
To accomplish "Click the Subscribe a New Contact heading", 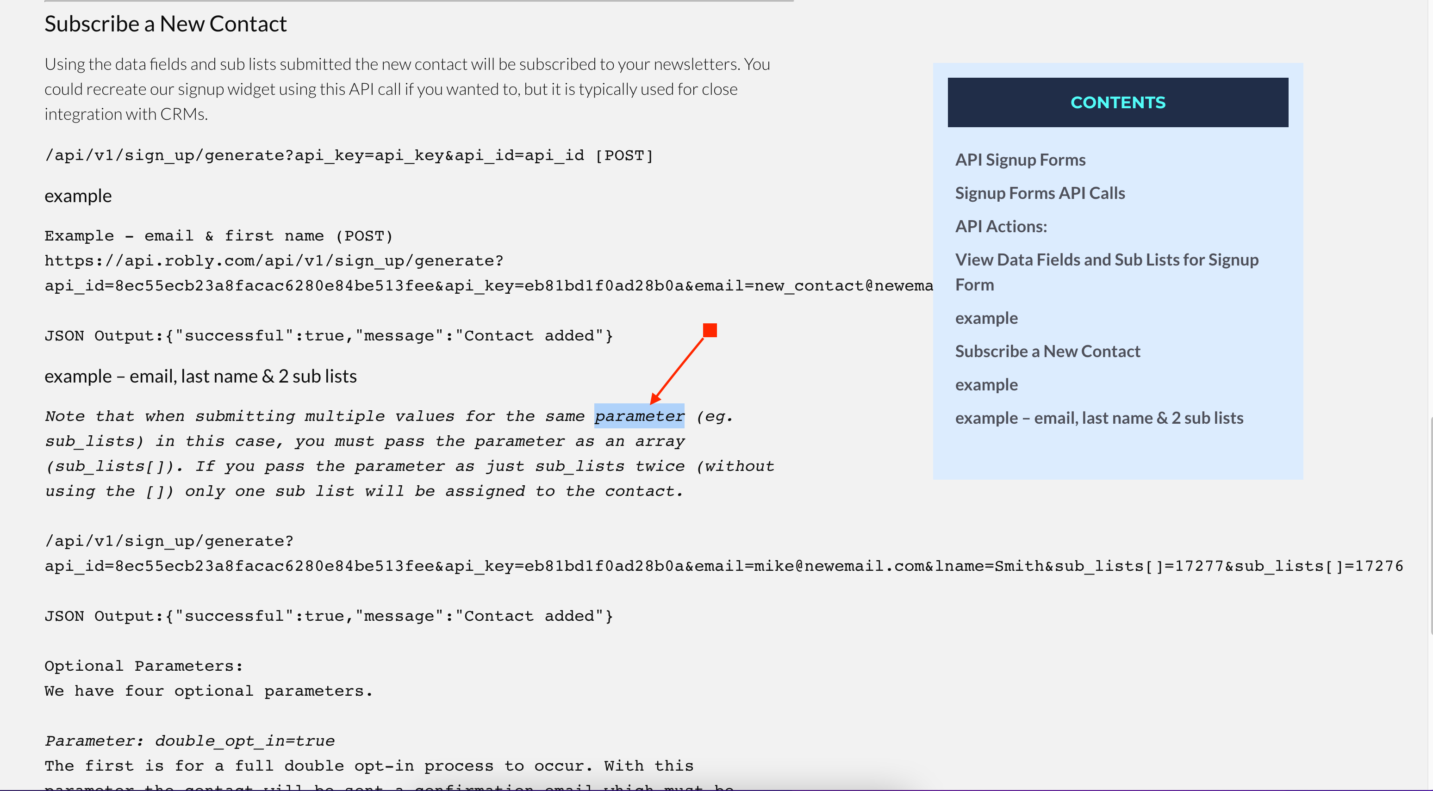I will click(x=165, y=24).
